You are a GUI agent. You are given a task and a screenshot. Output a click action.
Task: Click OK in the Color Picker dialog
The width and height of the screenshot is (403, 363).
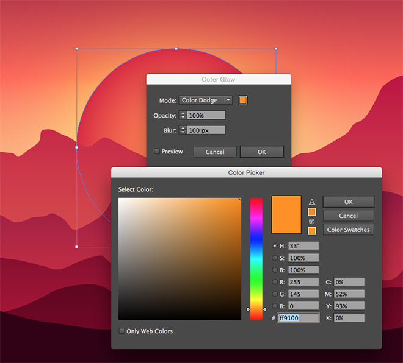pyautogui.click(x=348, y=202)
